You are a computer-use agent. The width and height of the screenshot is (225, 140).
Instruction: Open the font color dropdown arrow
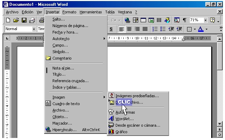(206, 29)
